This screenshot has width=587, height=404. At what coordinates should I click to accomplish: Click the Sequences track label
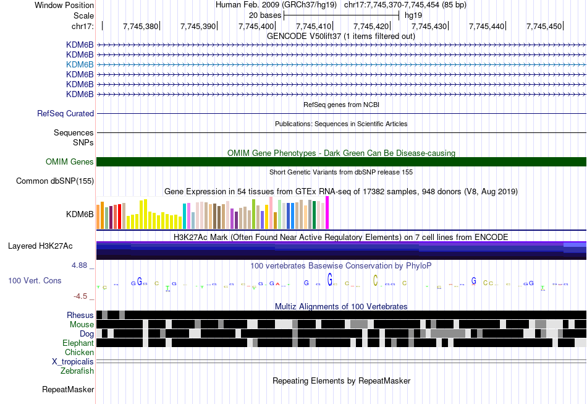74,132
